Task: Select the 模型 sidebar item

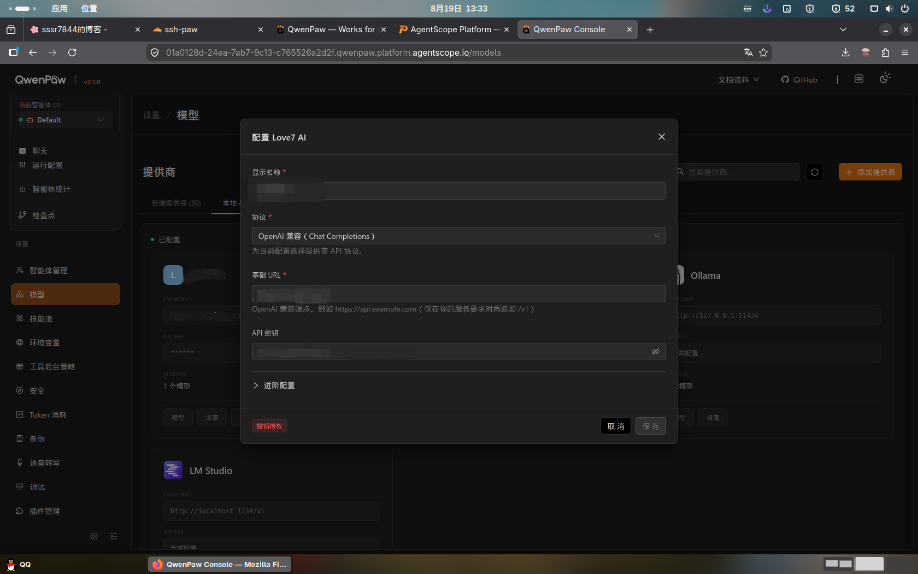Action: (66, 294)
